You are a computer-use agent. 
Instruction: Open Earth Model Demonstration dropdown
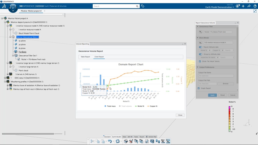220,7
